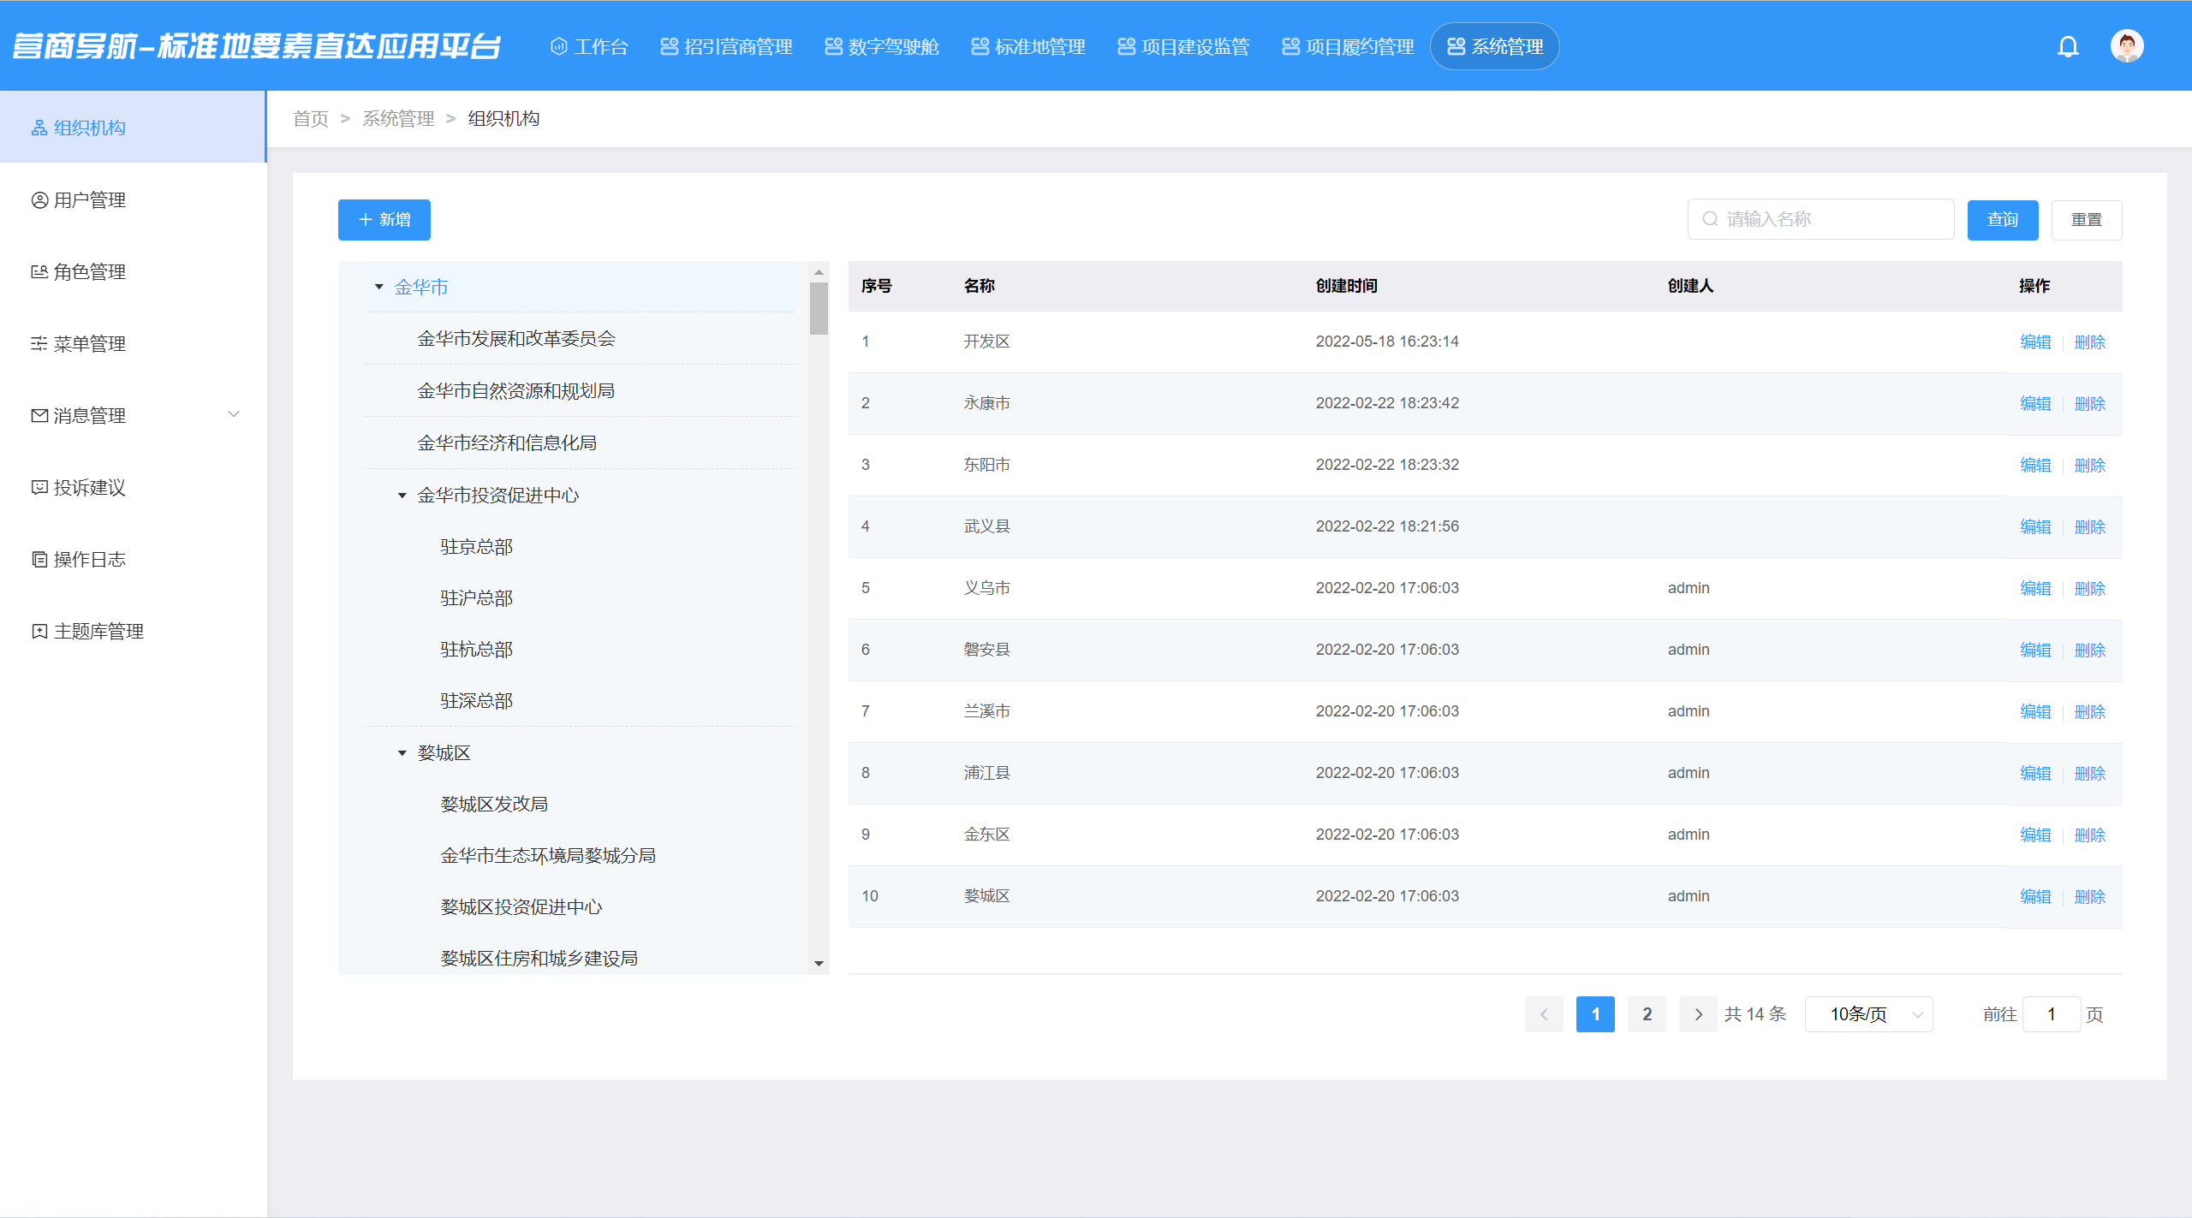Select 驻深总部 in the tree

[477, 701]
